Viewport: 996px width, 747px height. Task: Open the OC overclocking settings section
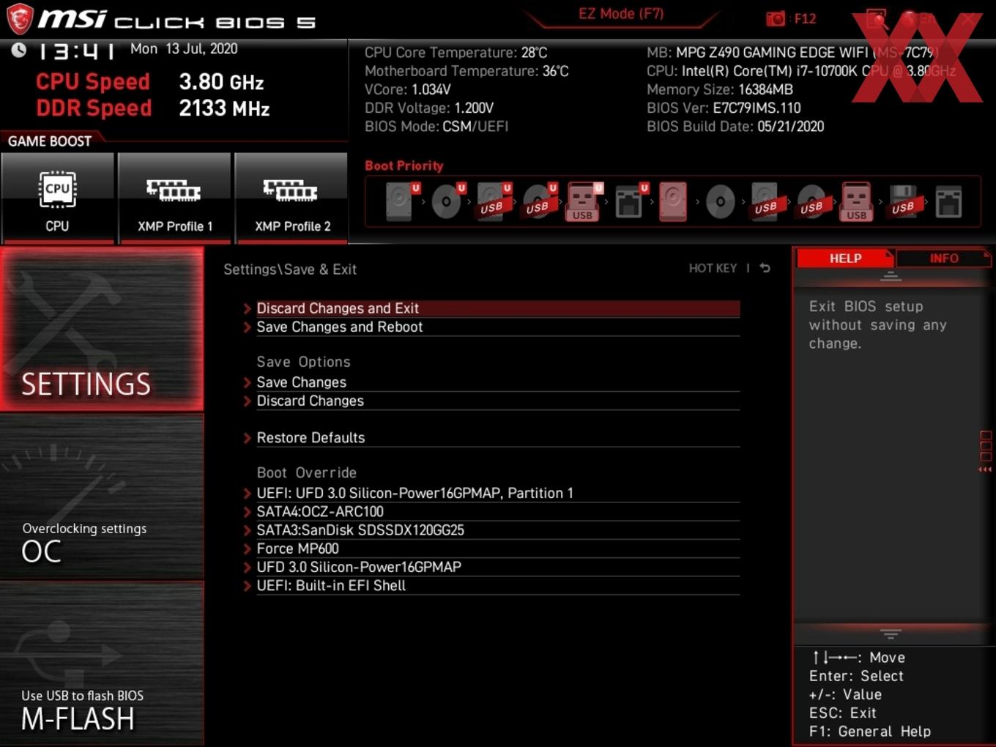[102, 497]
